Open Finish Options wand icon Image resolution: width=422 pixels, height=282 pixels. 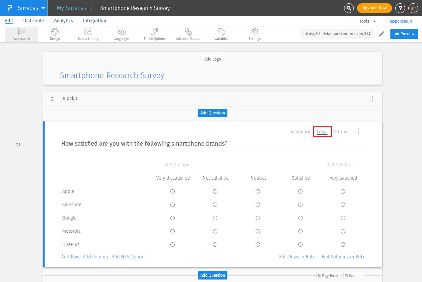[155, 32]
